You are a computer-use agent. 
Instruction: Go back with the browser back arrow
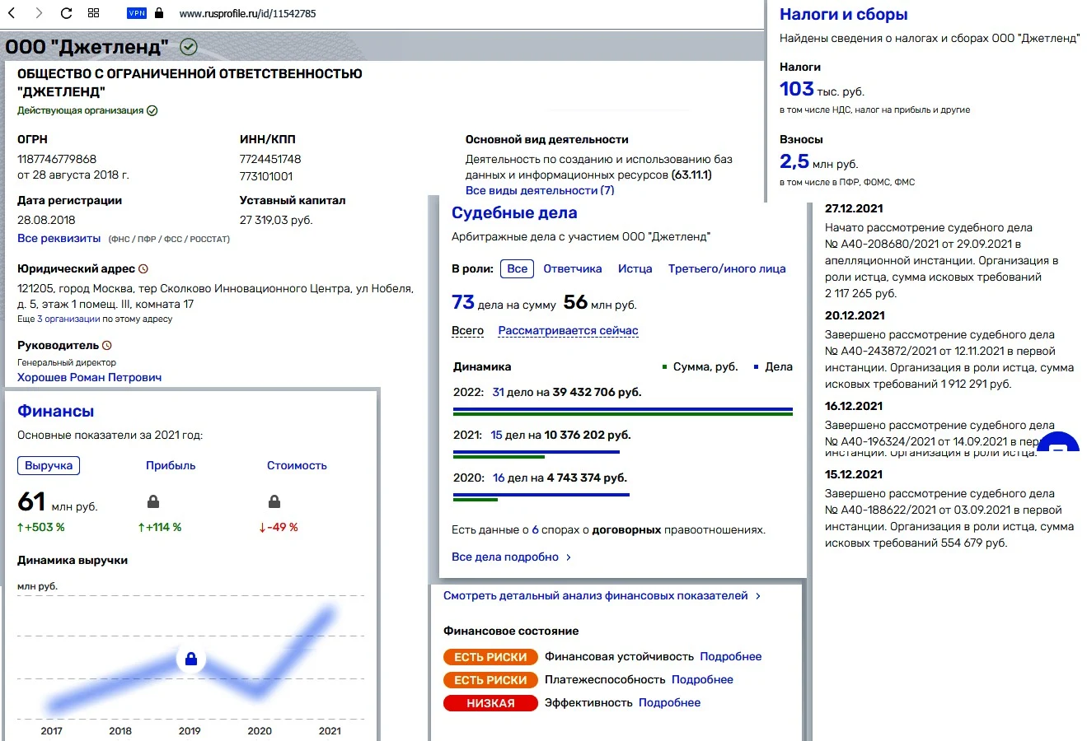point(12,13)
